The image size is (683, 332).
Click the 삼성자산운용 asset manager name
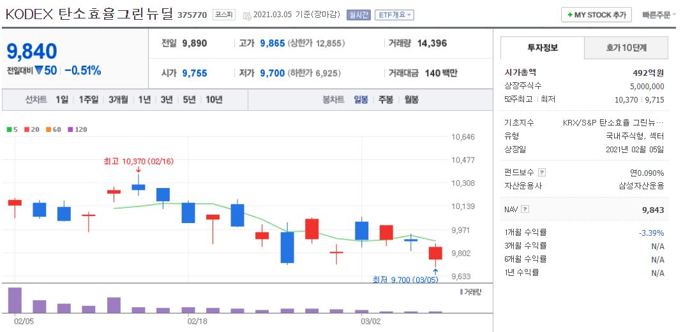pyautogui.click(x=641, y=186)
